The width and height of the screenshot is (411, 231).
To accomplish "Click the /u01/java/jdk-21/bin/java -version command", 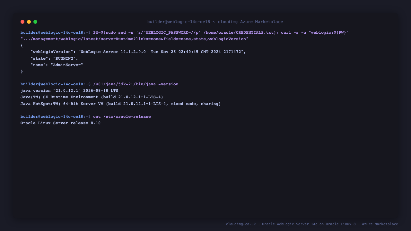I will [x=136, y=84].
